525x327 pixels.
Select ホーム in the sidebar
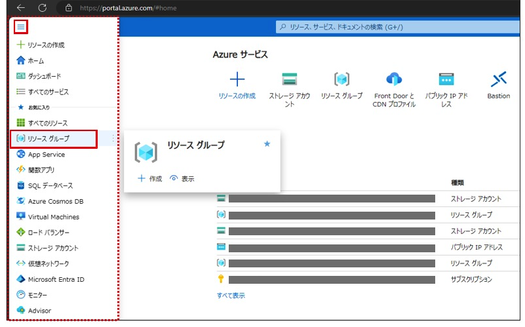pyautogui.click(x=36, y=61)
